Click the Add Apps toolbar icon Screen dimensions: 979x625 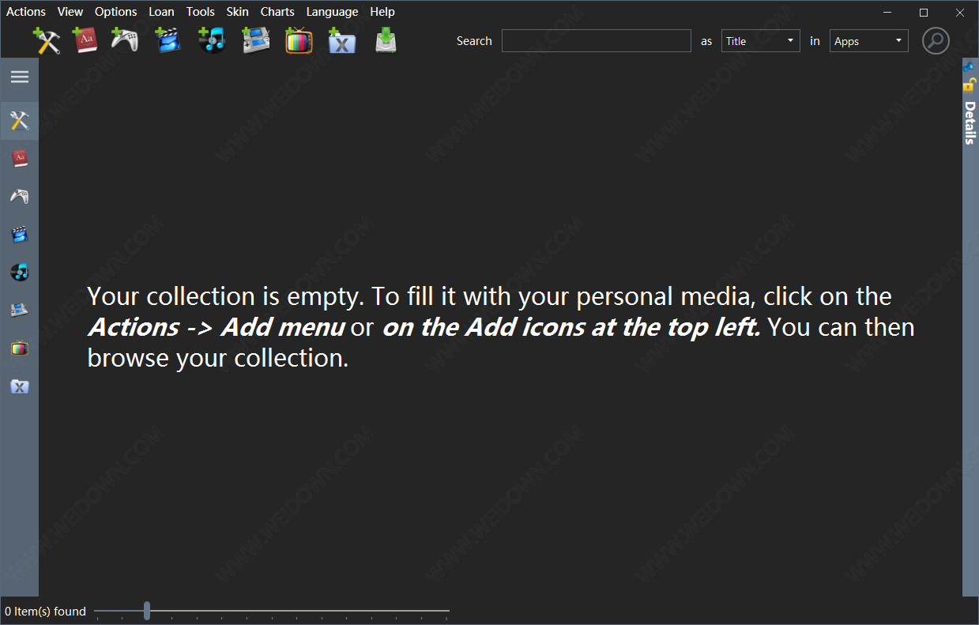pyautogui.click(x=47, y=40)
